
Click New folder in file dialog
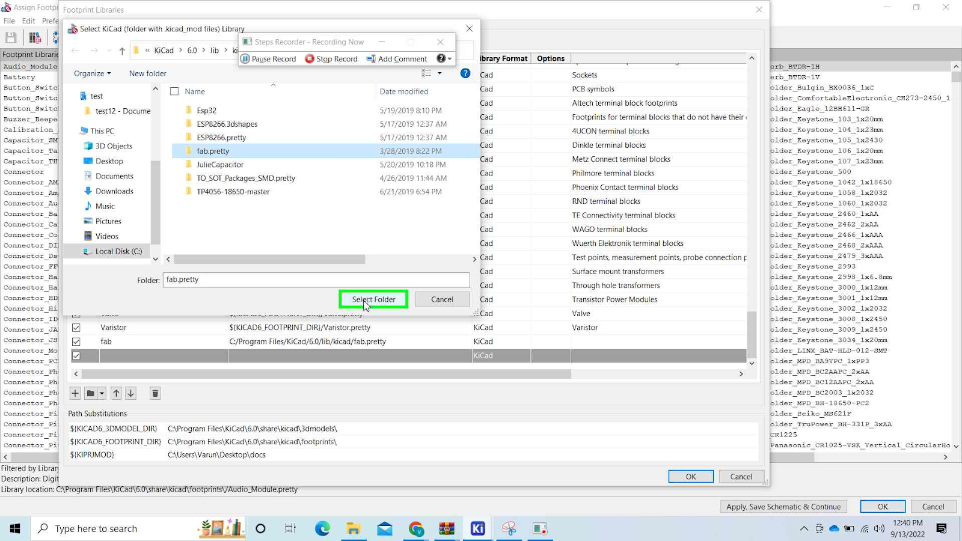[147, 73]
